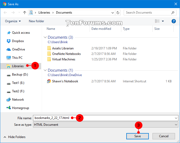Open OneDrive in navigation pane
This screenshot has height=143, width=180.
19,49
